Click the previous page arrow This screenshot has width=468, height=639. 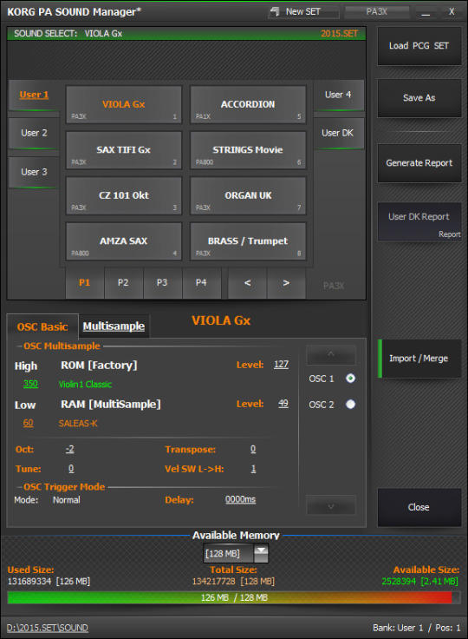(247, 283)
